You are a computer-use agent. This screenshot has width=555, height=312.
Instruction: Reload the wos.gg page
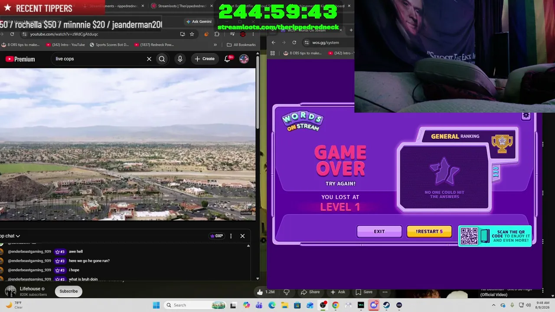point(294,42)
